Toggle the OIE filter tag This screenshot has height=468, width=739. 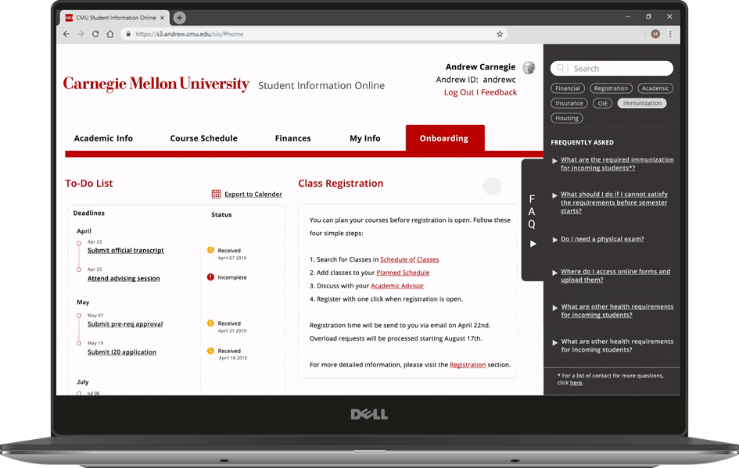(602, 103)
